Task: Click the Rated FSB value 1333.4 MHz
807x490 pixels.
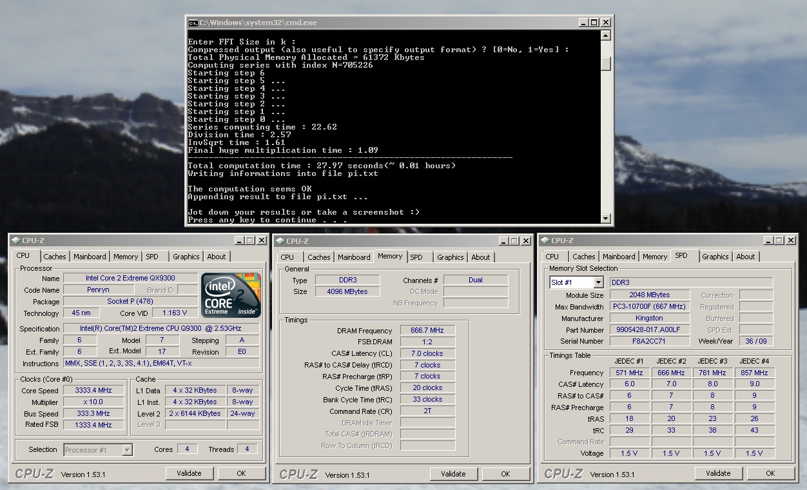Action: click(x=93, y=426)
